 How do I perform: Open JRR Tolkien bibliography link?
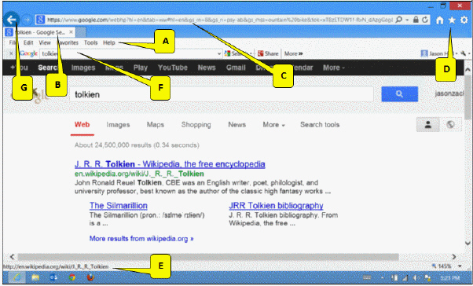pyautogui.click(x=276, y=206)
